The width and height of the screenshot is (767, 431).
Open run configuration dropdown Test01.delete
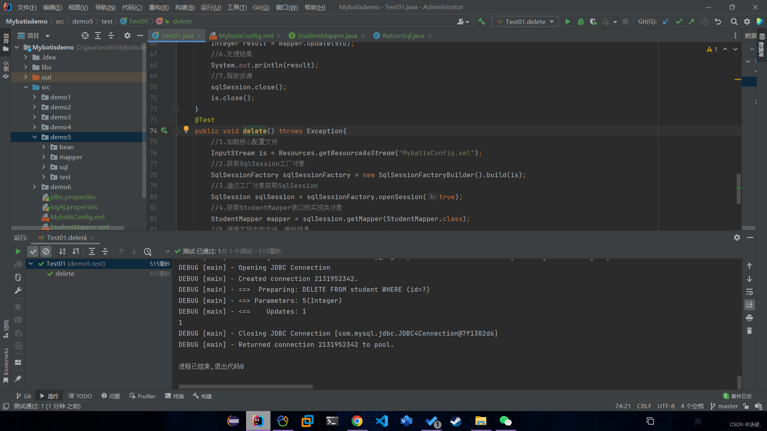pyautogui.click(x=525, y=22)
